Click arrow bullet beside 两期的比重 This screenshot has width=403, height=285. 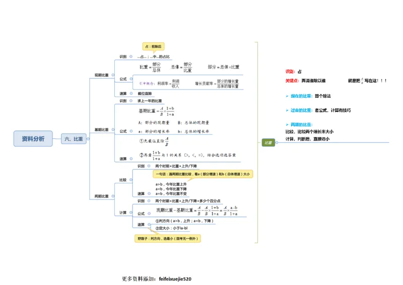click(x=287, y=124)
